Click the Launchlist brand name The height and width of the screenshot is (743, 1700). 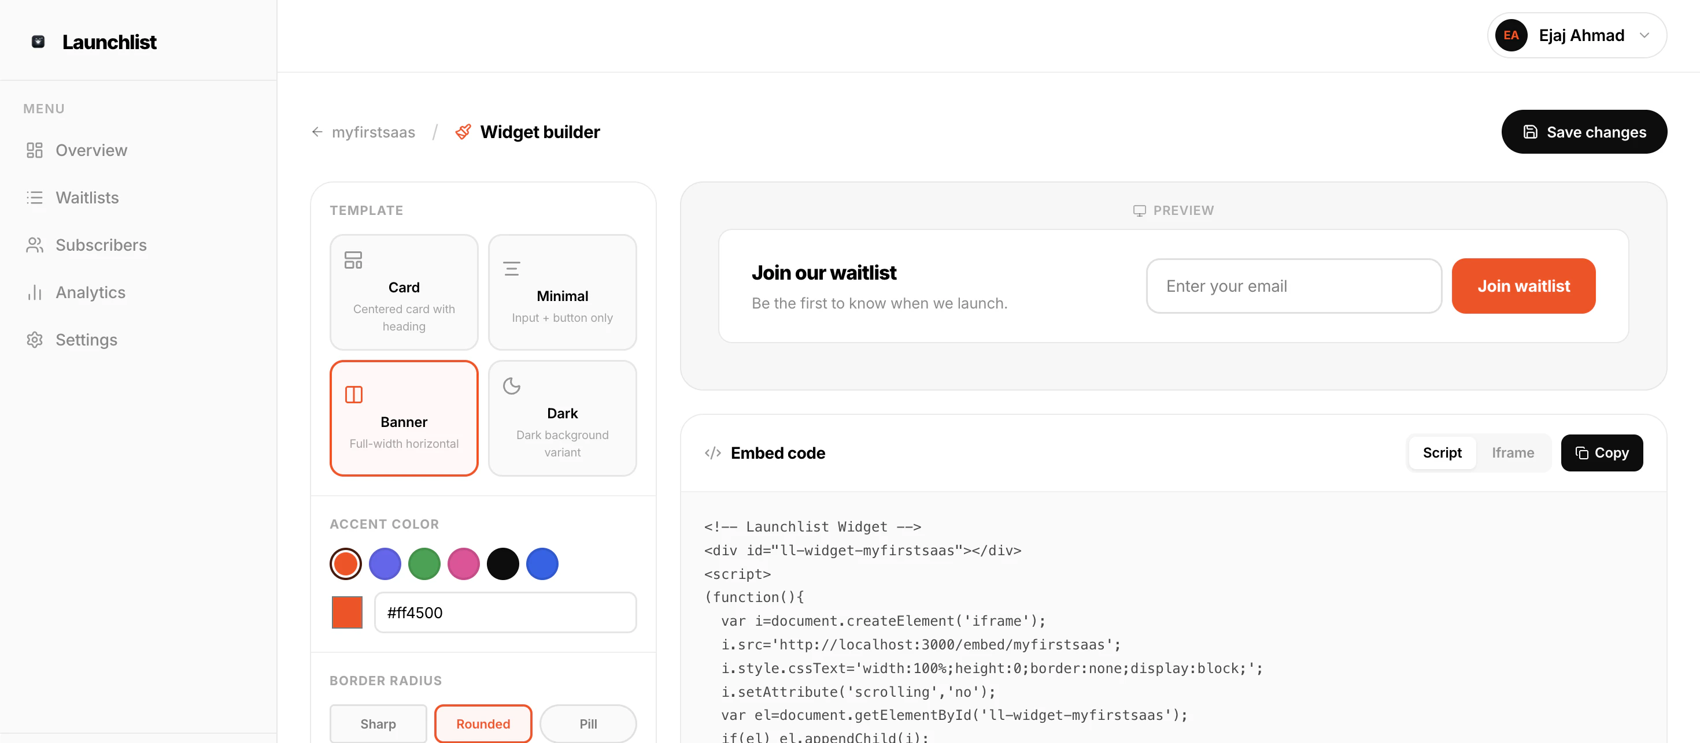click(x=109, y=42)
